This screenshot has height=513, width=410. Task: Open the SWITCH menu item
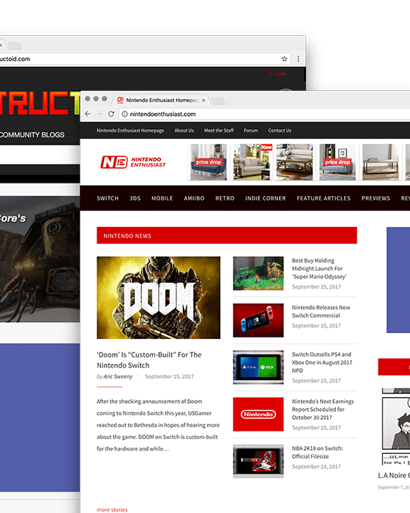pyautogui.click(x=108, y=198)
